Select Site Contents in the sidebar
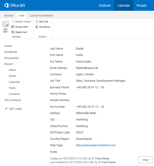The height and width of the screenshot is (166, 154). click(13, 100)
